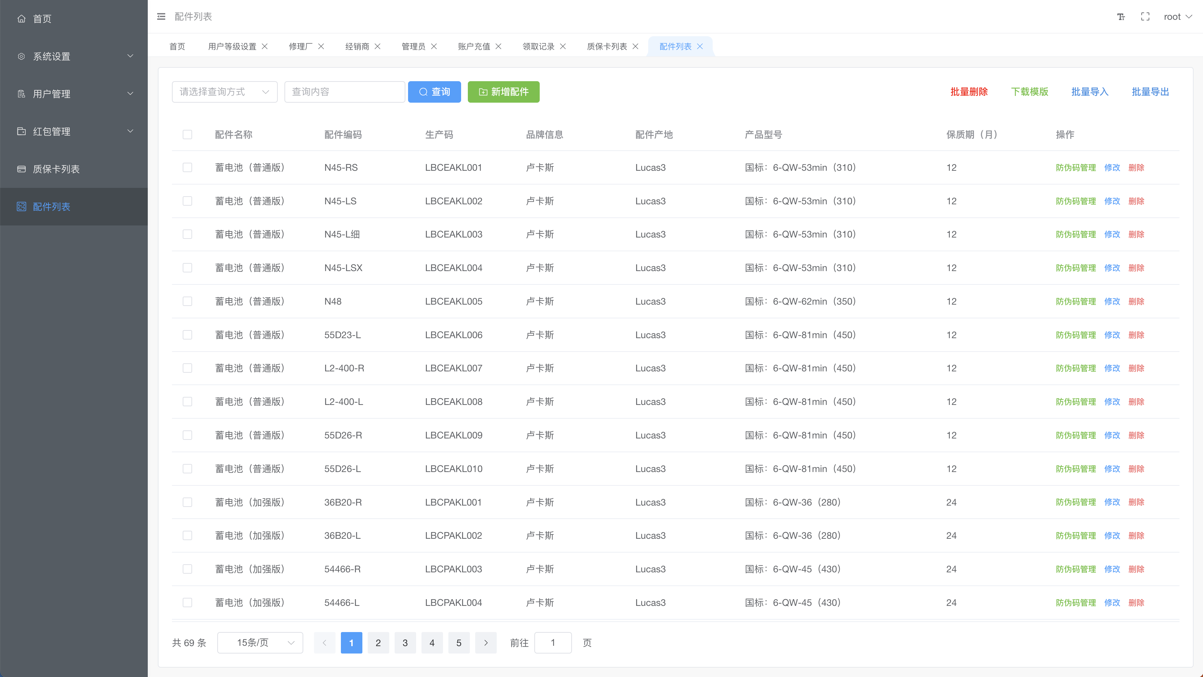Check the row with code 54466-L
The height and width of the screenshot is (677, 1203).
187,602
